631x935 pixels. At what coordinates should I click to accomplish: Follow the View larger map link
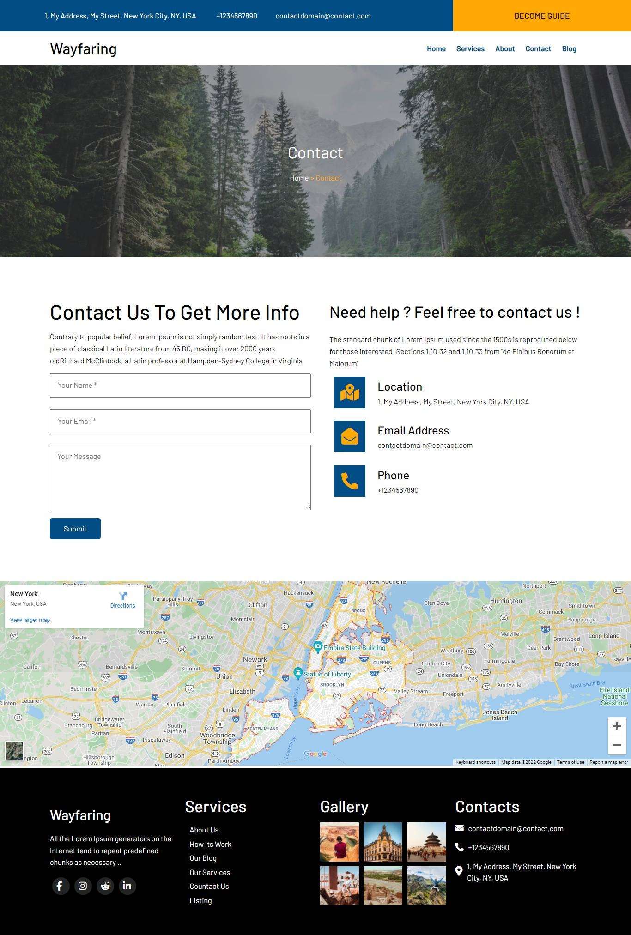[30, 620]
